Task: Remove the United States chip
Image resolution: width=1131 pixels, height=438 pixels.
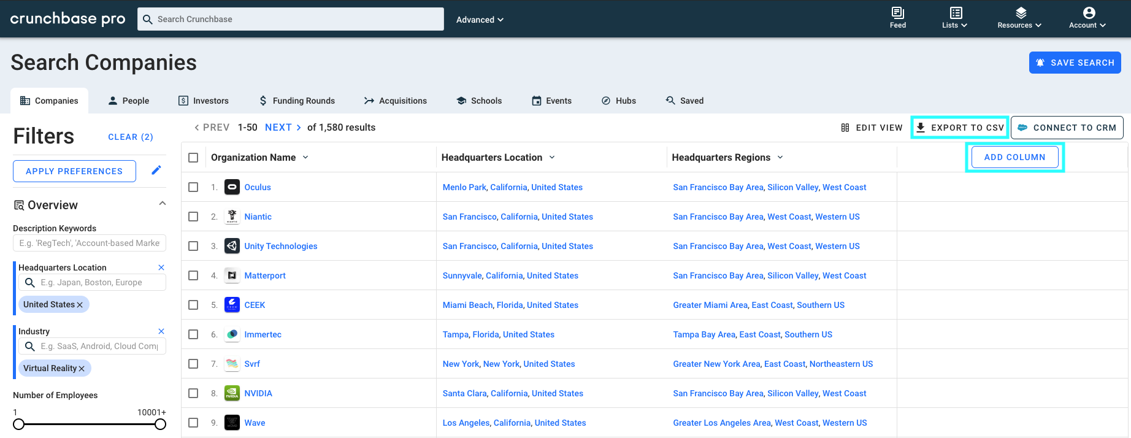Action: [x=80, y=305]
